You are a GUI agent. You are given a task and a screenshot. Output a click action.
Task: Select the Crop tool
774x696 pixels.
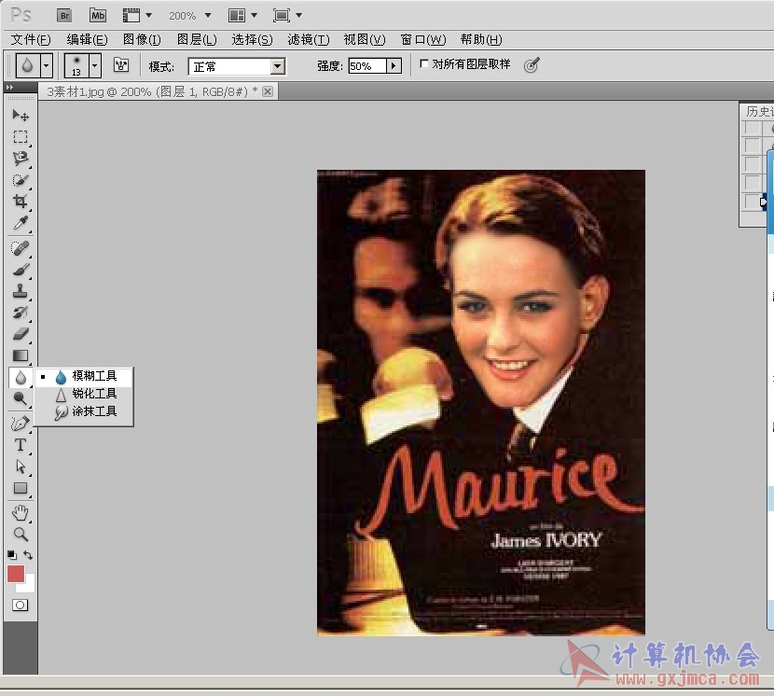coord(21,201)
